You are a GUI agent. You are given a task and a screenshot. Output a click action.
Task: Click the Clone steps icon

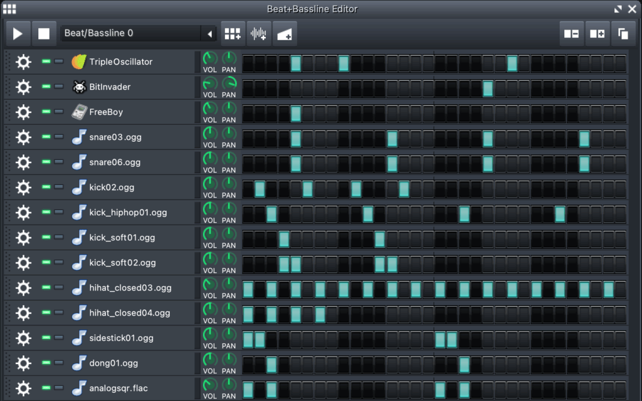pos(623,33)
